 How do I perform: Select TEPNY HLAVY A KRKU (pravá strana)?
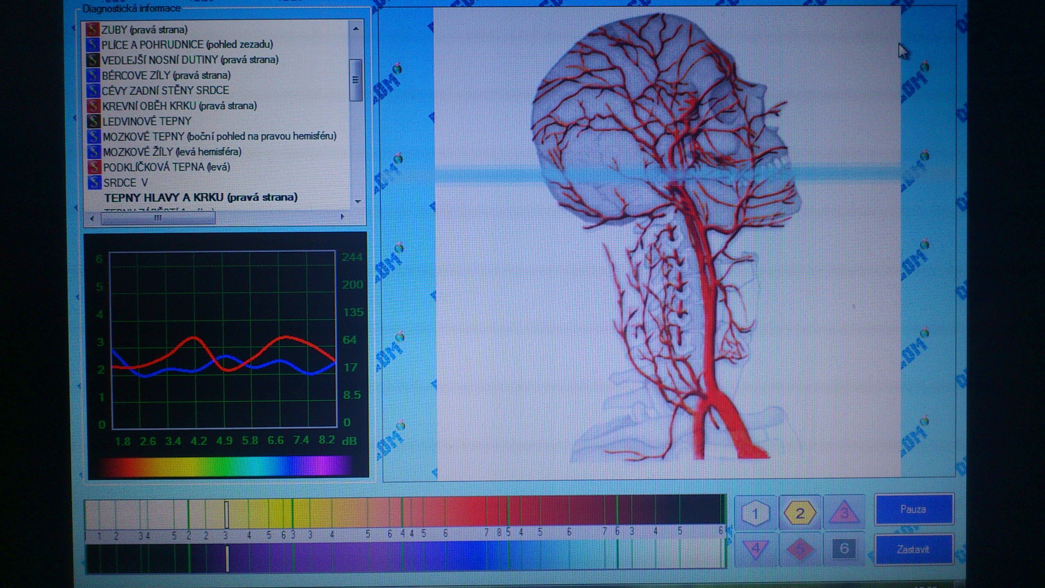(201, 197)
